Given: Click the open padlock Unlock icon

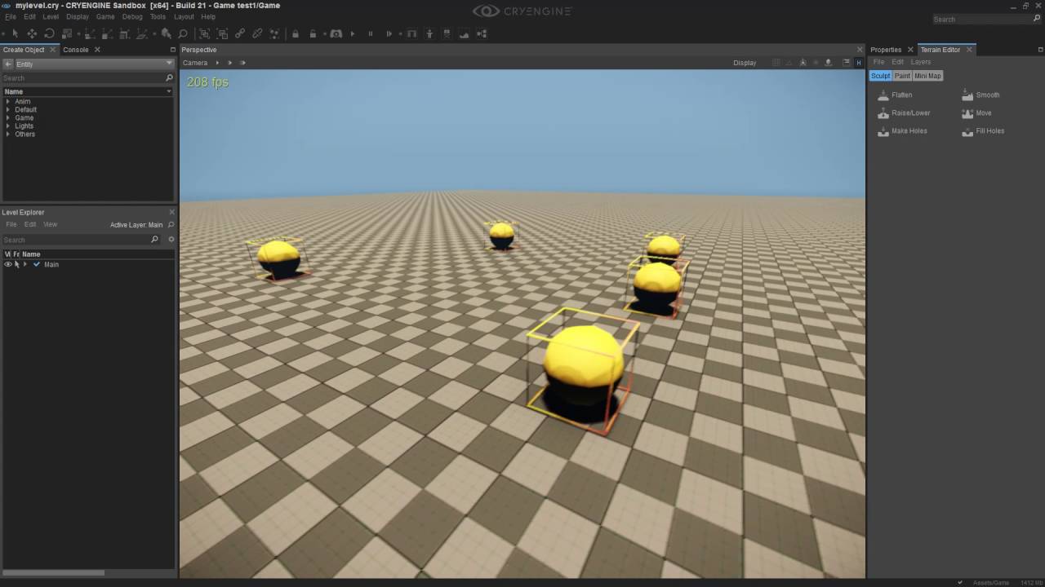Looking at the screenshot, I should 313,33.
